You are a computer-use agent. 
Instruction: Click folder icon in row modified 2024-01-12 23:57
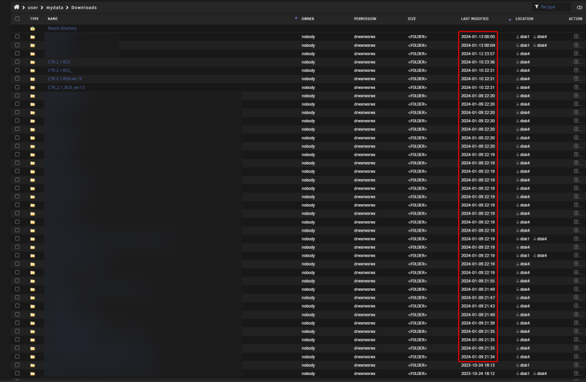pos(32,54)
